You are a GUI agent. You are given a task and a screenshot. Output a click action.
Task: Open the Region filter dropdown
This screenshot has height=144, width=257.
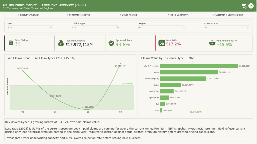coord(161,28)
